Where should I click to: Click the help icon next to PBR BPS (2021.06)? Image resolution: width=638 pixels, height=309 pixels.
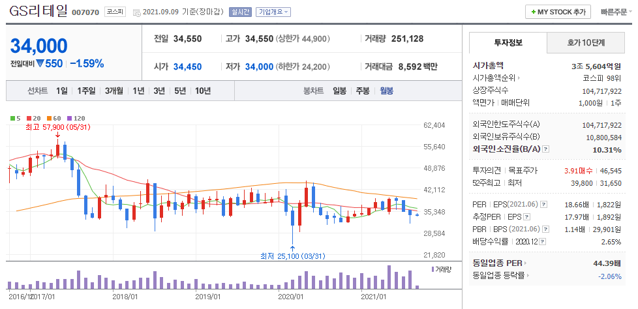click(545, 229)
